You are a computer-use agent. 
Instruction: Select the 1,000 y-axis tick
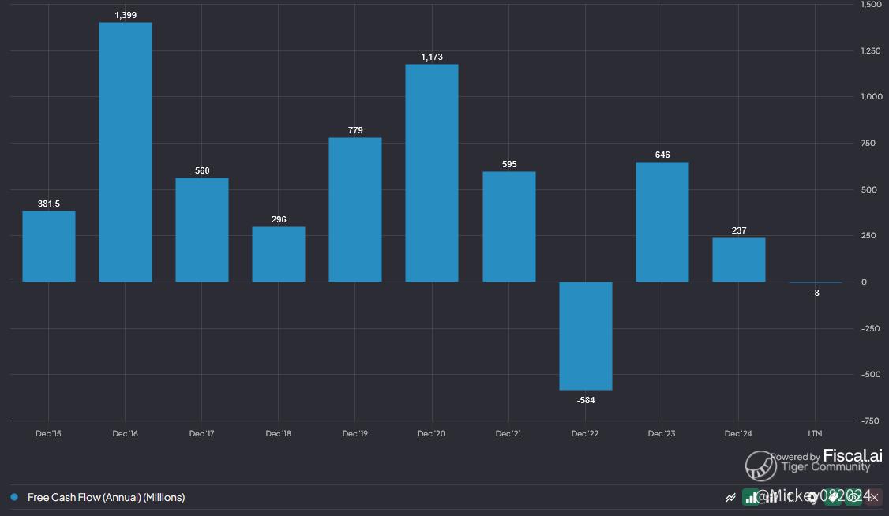(x=872, y=97)
